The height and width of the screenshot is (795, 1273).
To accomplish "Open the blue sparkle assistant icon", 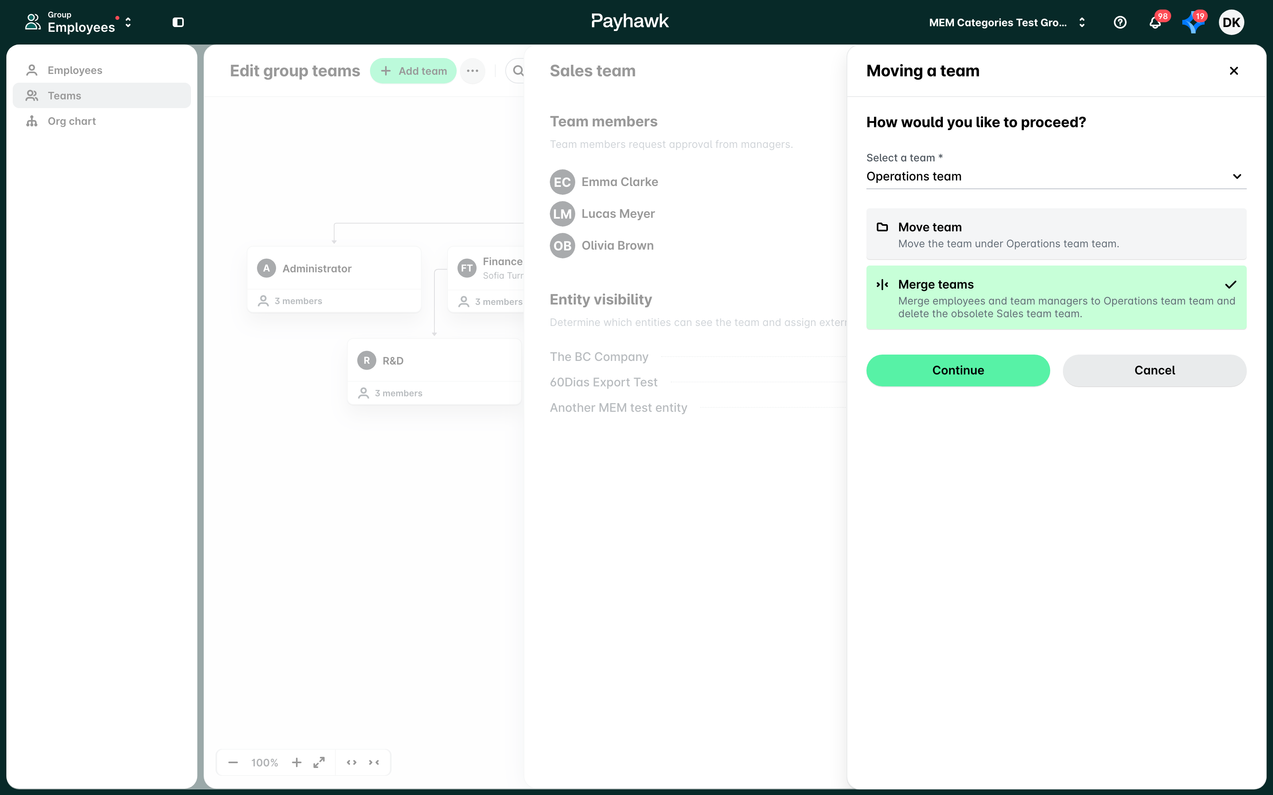I will tap(1193, 22).
